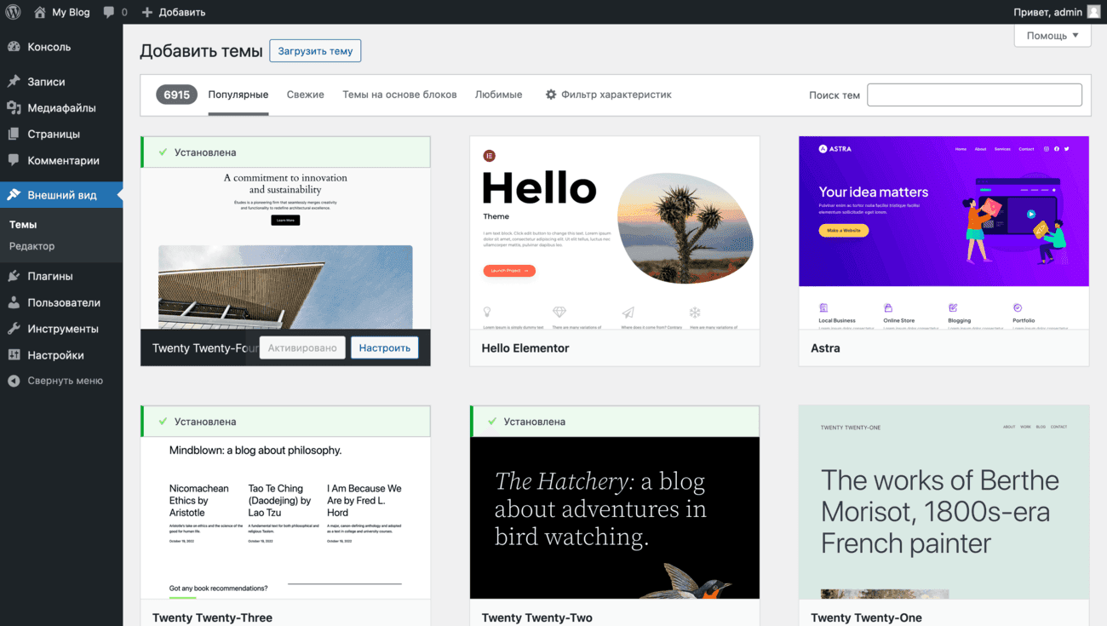Click the Медиафайлы media icon
Screen dimensions: 1107x626
coord(14,108)
